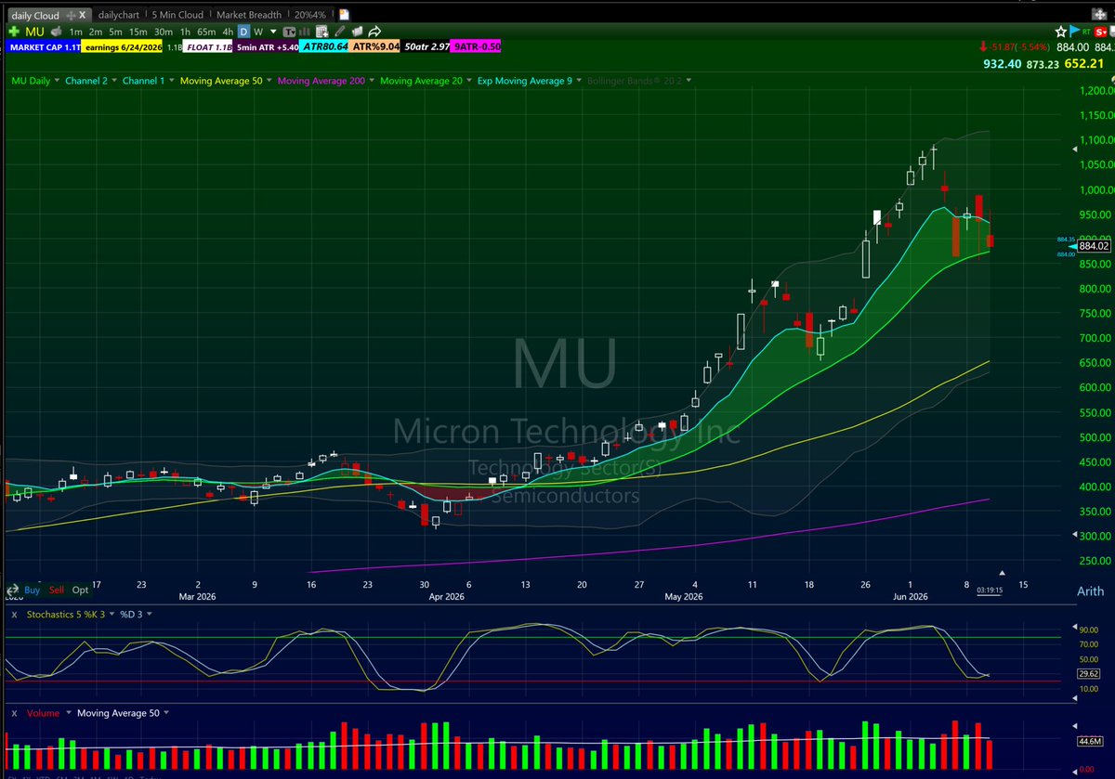Add MU to favorites with star icon
Viewport: 1115px width, 779px height.
pyautogui.click(x=1061, y=32)
